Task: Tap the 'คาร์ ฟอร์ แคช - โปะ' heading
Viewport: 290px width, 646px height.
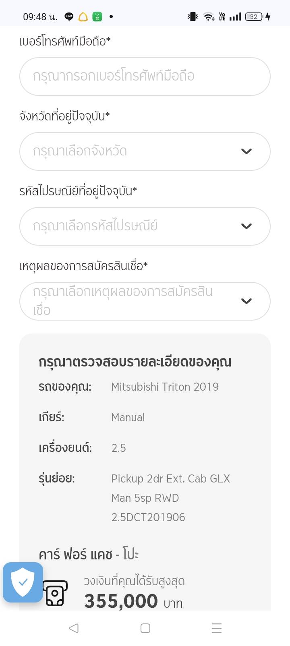Action: pyautogui.click(x=89, y=555)
